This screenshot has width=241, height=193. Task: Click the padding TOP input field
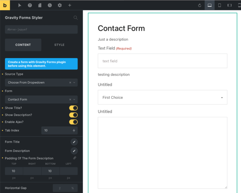tap(14, 171)
